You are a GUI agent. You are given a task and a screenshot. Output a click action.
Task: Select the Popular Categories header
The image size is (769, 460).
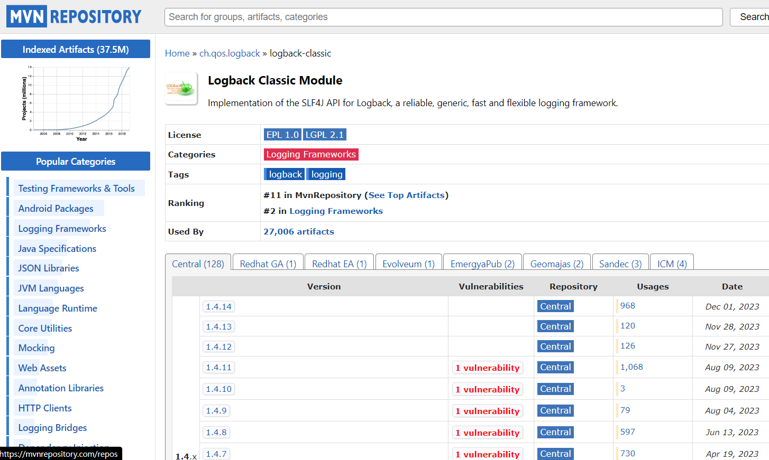tap(76, 161)
